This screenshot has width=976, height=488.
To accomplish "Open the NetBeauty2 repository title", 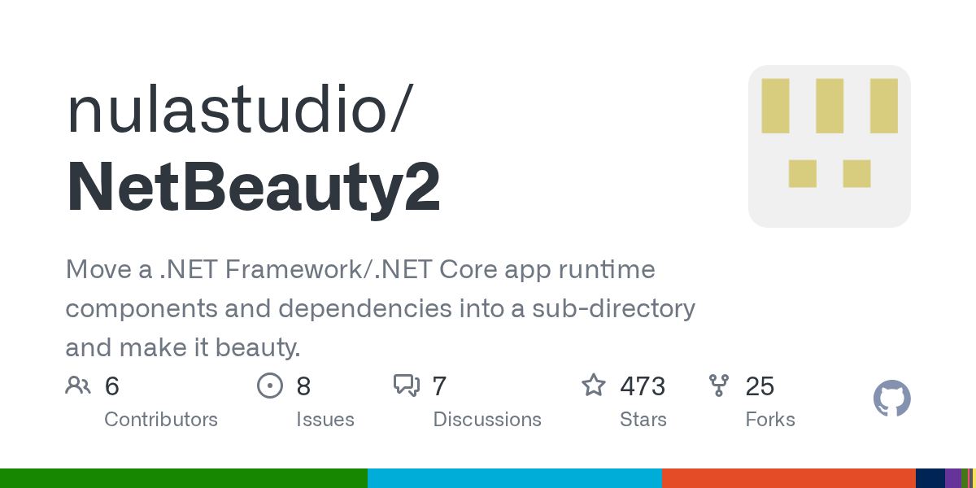I will click(x=253, y=188).
